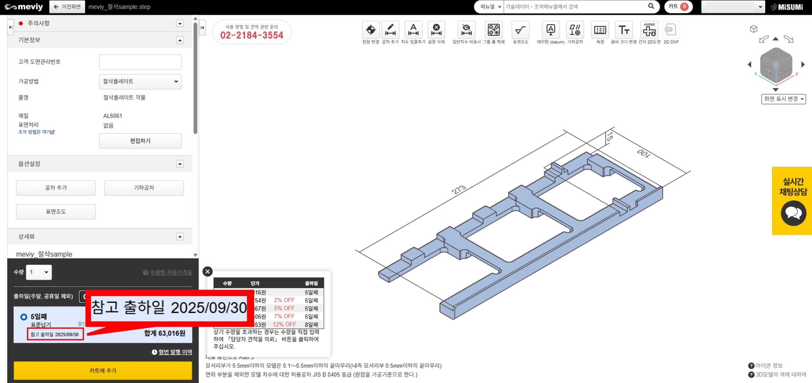Toggle 일반치수 비표시 dimension visibility
The height and width of the screenshot is (383, 812).
click(x=466, y=30)
